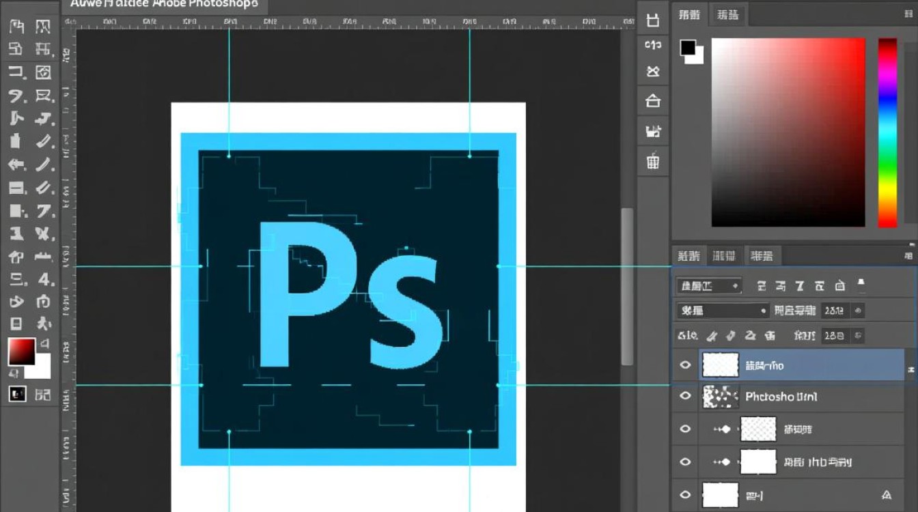This screenshot has width=918, height=512.
Task: Click the speckled thumbnail of the Photosho layer
Action: pos(721,396)
